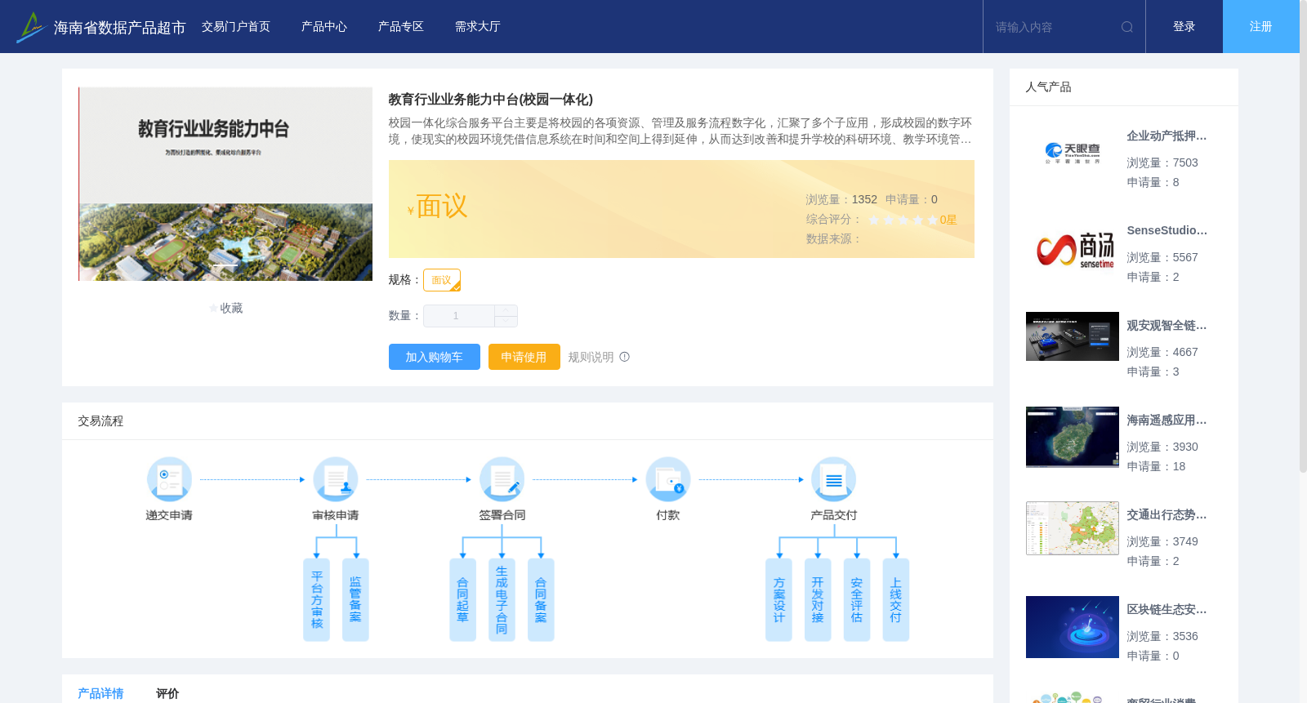This screenshot has height=703, width=1307.
Task: Click 加入购物车 button
Action: pos(435,357)
